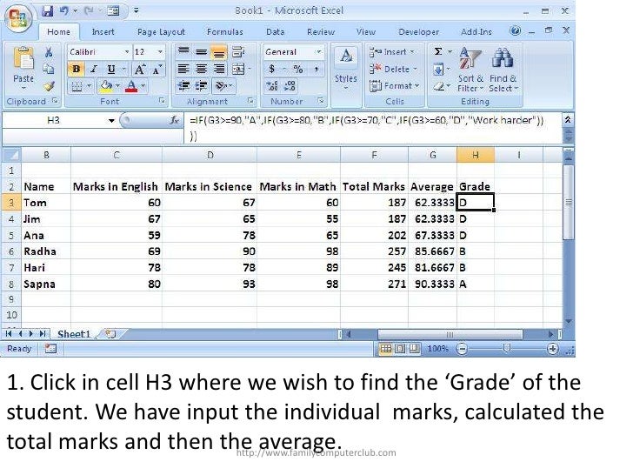The height and width of the screenshot is (475, 633).
Task: Click the Find & Select button
Action: (503, 70)
